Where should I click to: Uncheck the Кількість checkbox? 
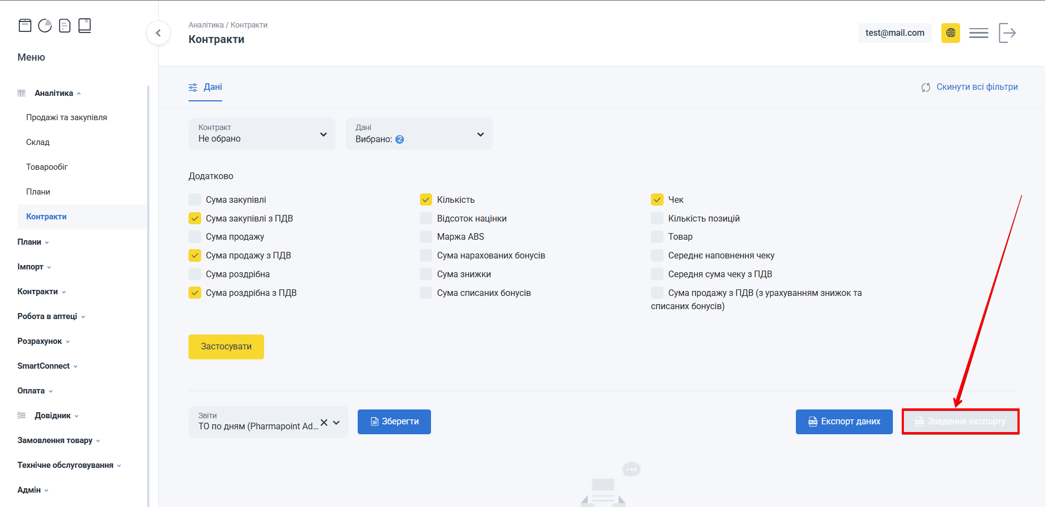(x=425, y=199)
